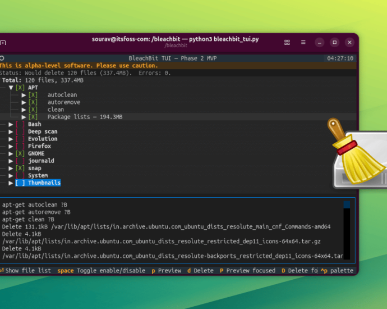This screenshot has height=309, width=387.
Task: Open the terminal hamburger menu
Action: click(x=303, y=42)
